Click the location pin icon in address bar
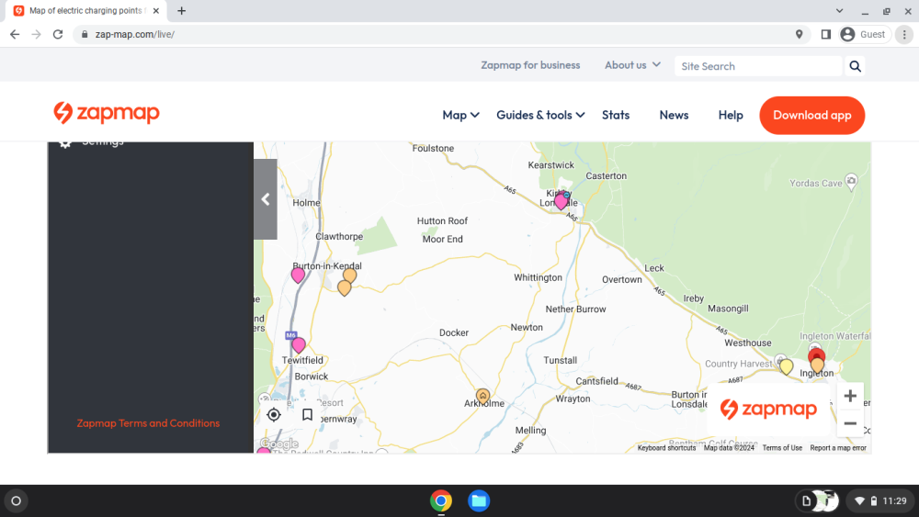Screen dimensions: 919x517 799,35
